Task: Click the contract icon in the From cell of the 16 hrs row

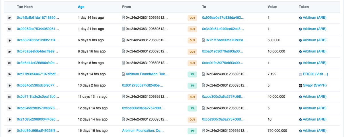Action: pyautogui.click(x=124, y=51)
